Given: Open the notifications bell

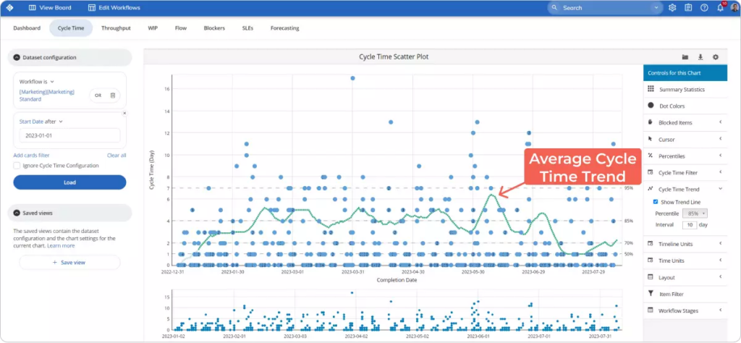Looking at the screenshot, I should tap(720, 7).
